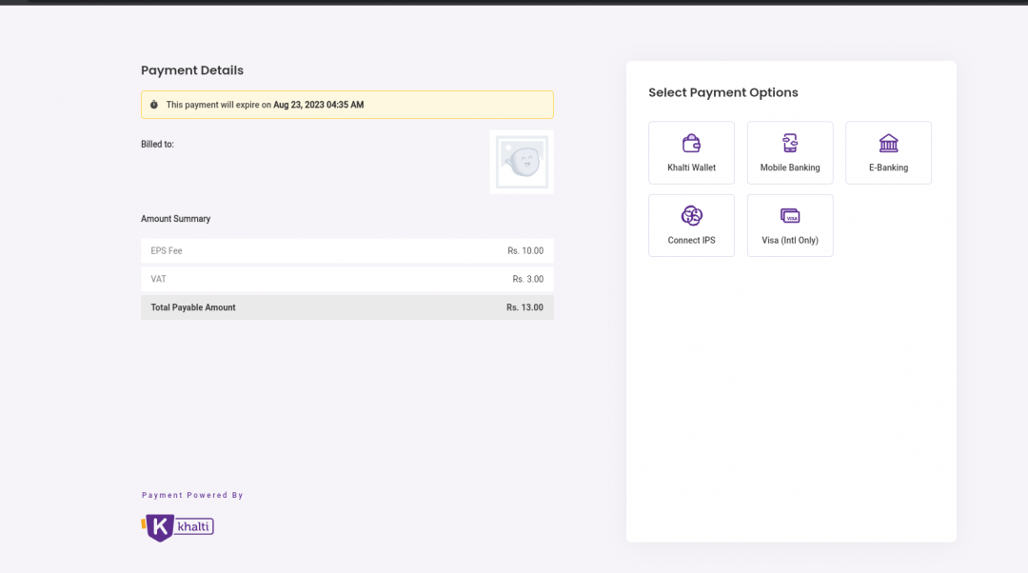This screenshot has height=573, width=1028.
Task: Click the Khalti Wallet purse icon
Action: (691, 143)
